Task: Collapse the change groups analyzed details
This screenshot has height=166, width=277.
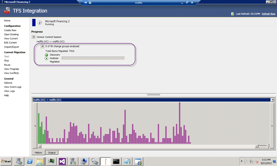Action: [x=42, y=46]
